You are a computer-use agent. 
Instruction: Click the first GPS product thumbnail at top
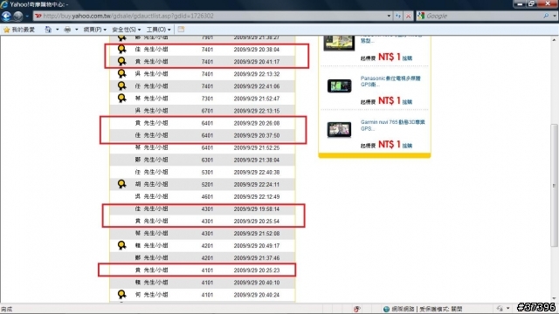(339, 43)
